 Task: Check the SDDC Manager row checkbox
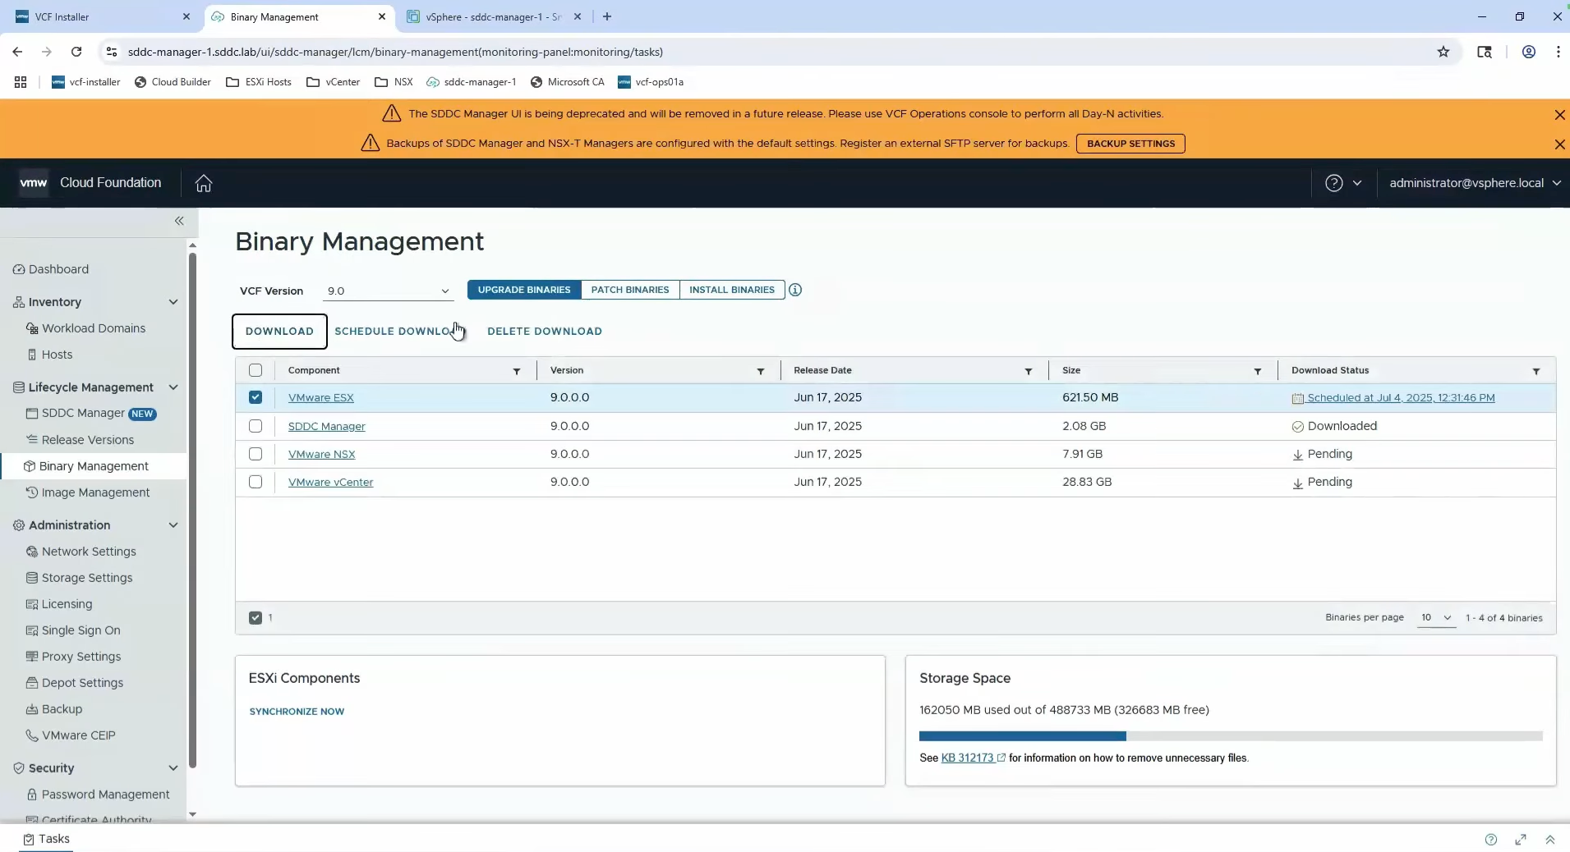(x=256, y=426)
